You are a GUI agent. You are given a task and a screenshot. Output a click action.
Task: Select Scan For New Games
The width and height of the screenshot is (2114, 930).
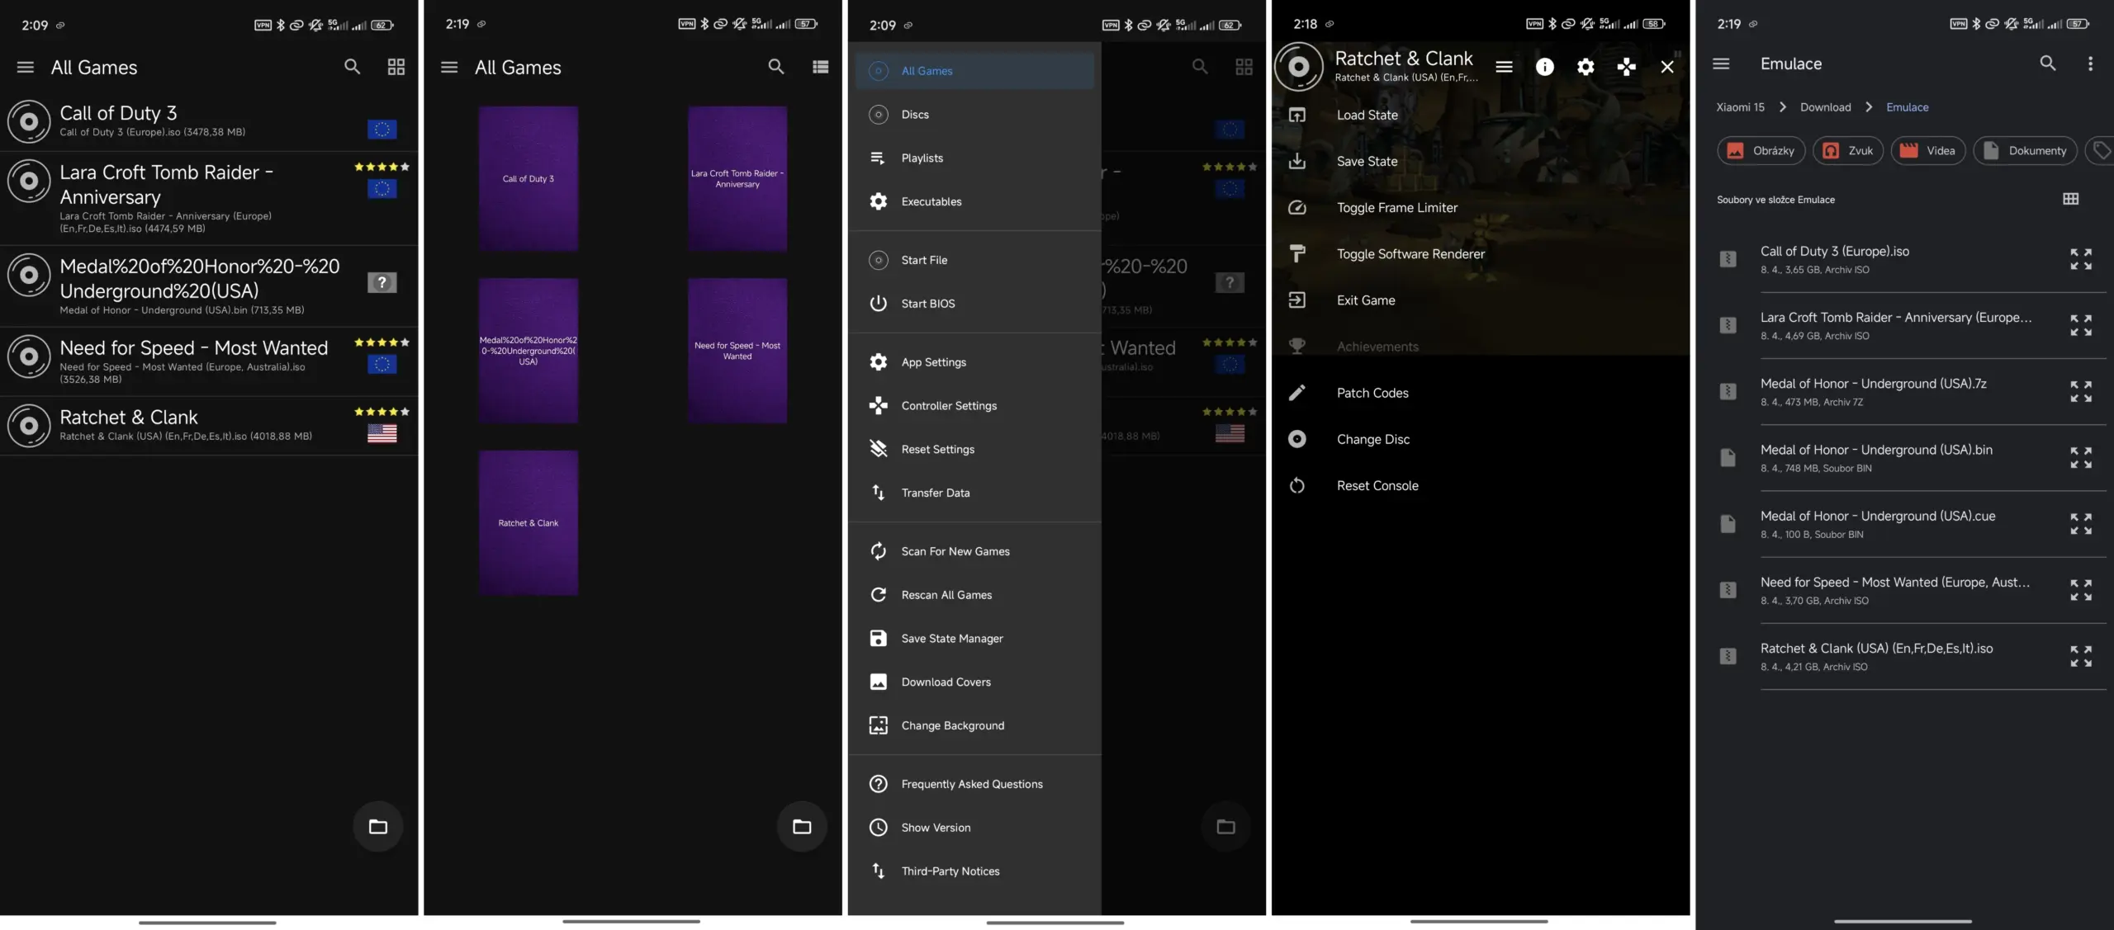click(974, 551)
